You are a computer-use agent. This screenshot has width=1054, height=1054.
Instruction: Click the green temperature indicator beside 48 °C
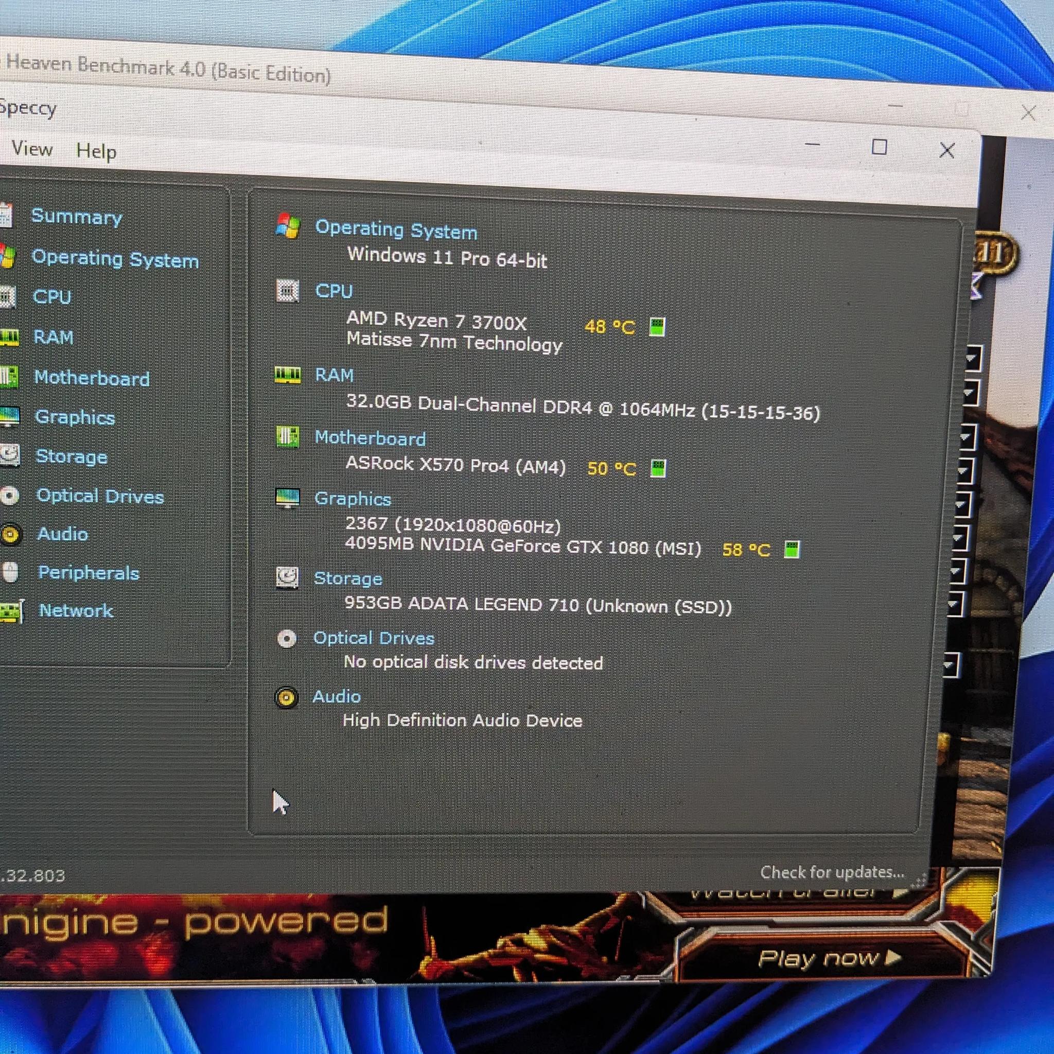click(657, 327)
